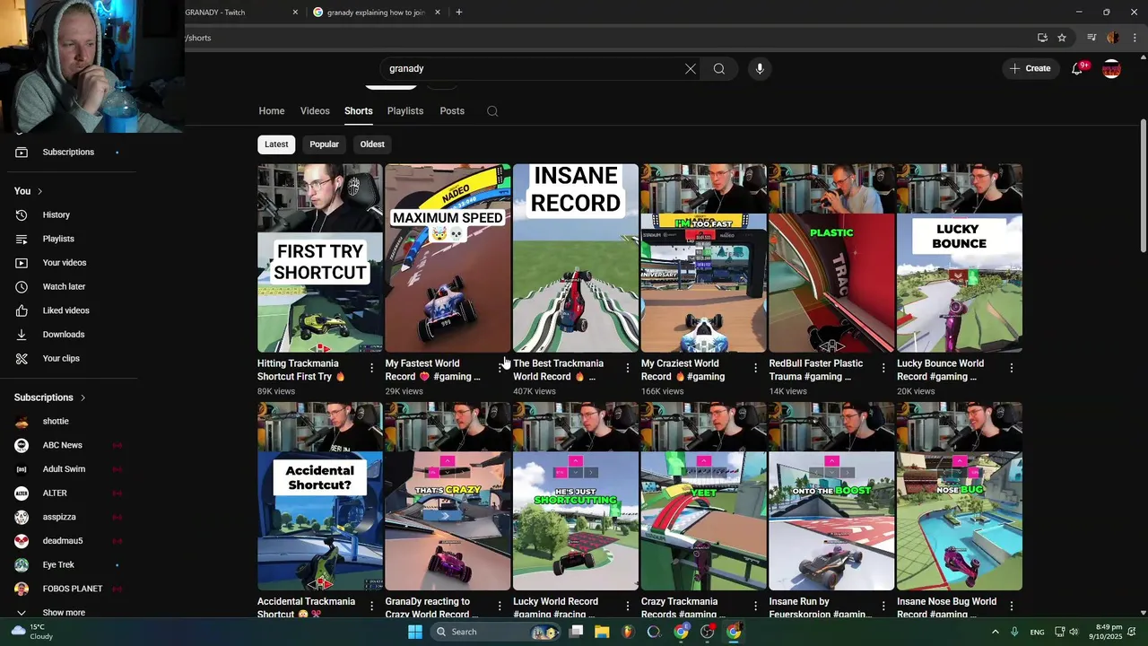Image resolution: width=1148 pixels, height=646 pixels.
Task: Open options for Hitting Trackmania Shortcut short
Action: 372,368
